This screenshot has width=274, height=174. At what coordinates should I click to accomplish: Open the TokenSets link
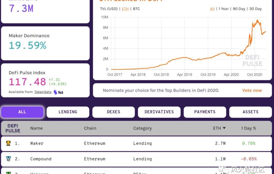43,92
